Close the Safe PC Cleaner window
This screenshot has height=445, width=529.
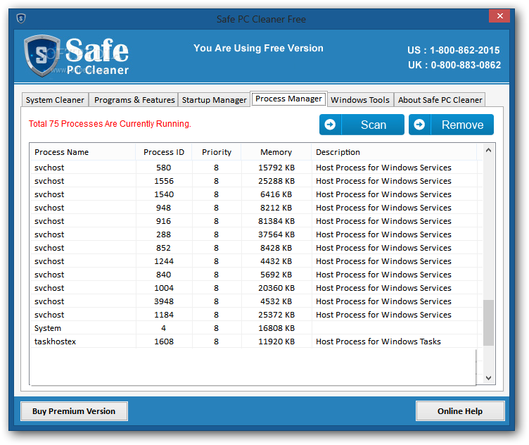[x=499, y=16]
